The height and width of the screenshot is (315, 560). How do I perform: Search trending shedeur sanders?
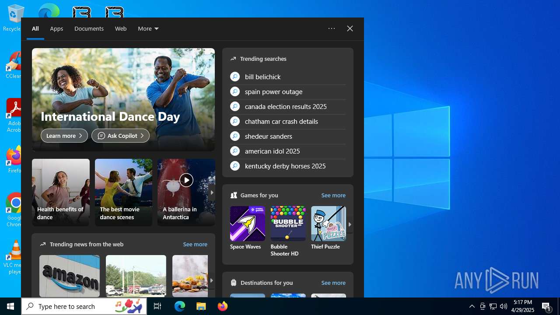(288, 136)
